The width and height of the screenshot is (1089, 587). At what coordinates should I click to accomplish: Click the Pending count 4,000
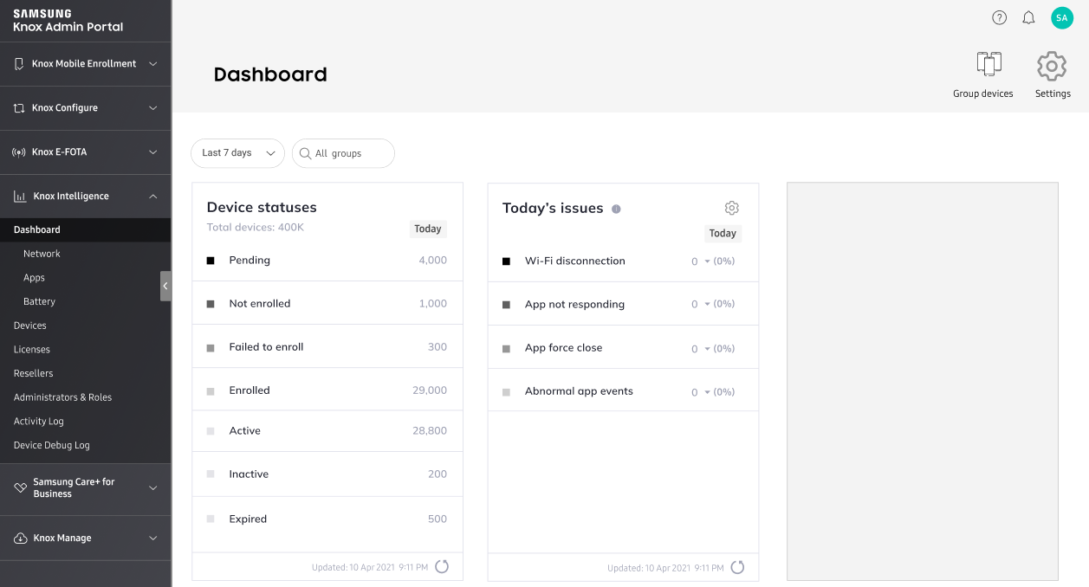tap(433, 261)
